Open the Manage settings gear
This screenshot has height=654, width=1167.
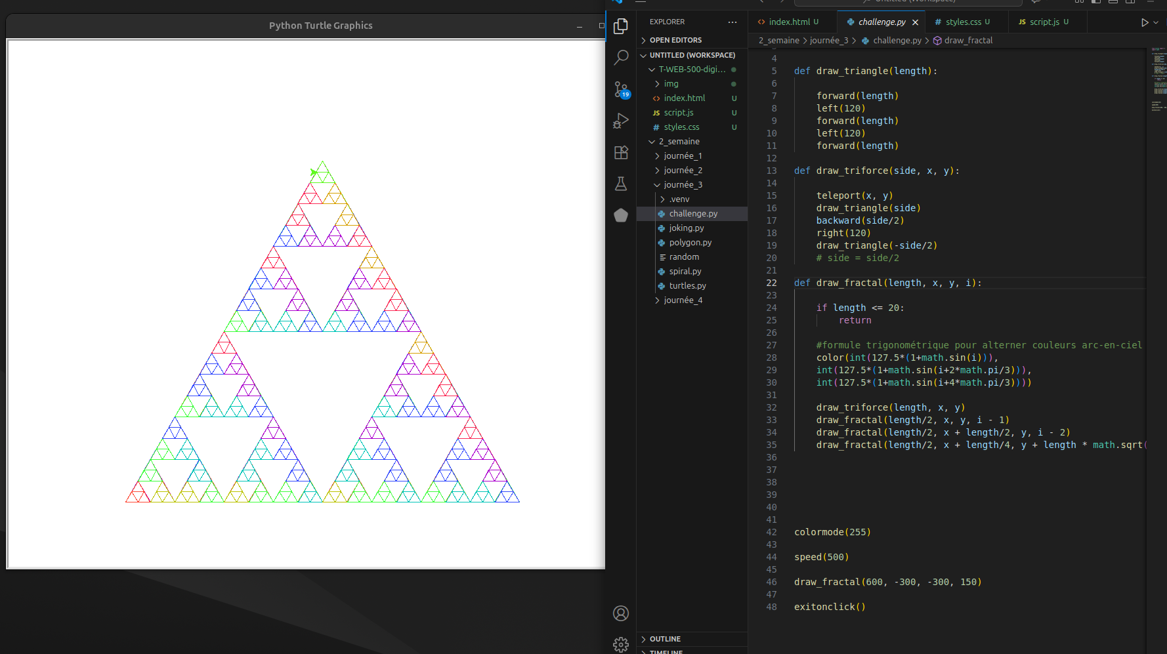(621, 644)
